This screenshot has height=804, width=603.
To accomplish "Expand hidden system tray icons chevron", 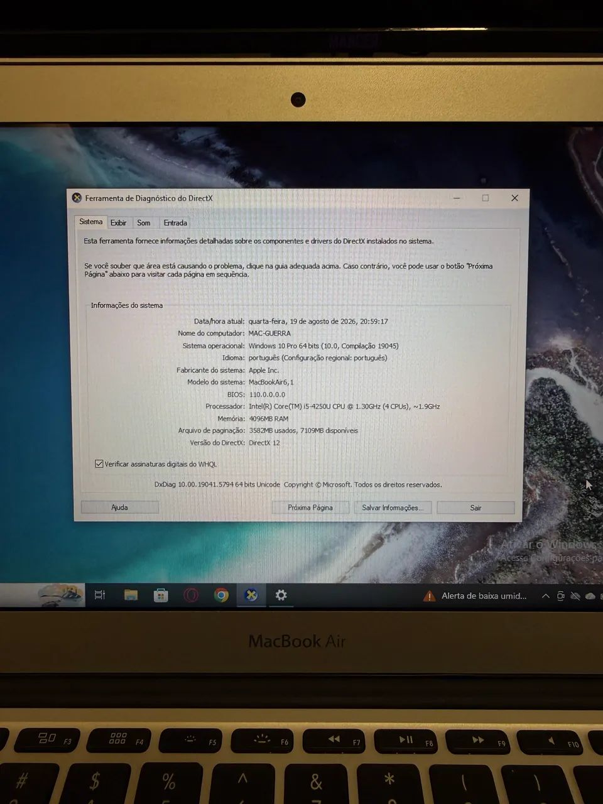I will pos(545,596).
